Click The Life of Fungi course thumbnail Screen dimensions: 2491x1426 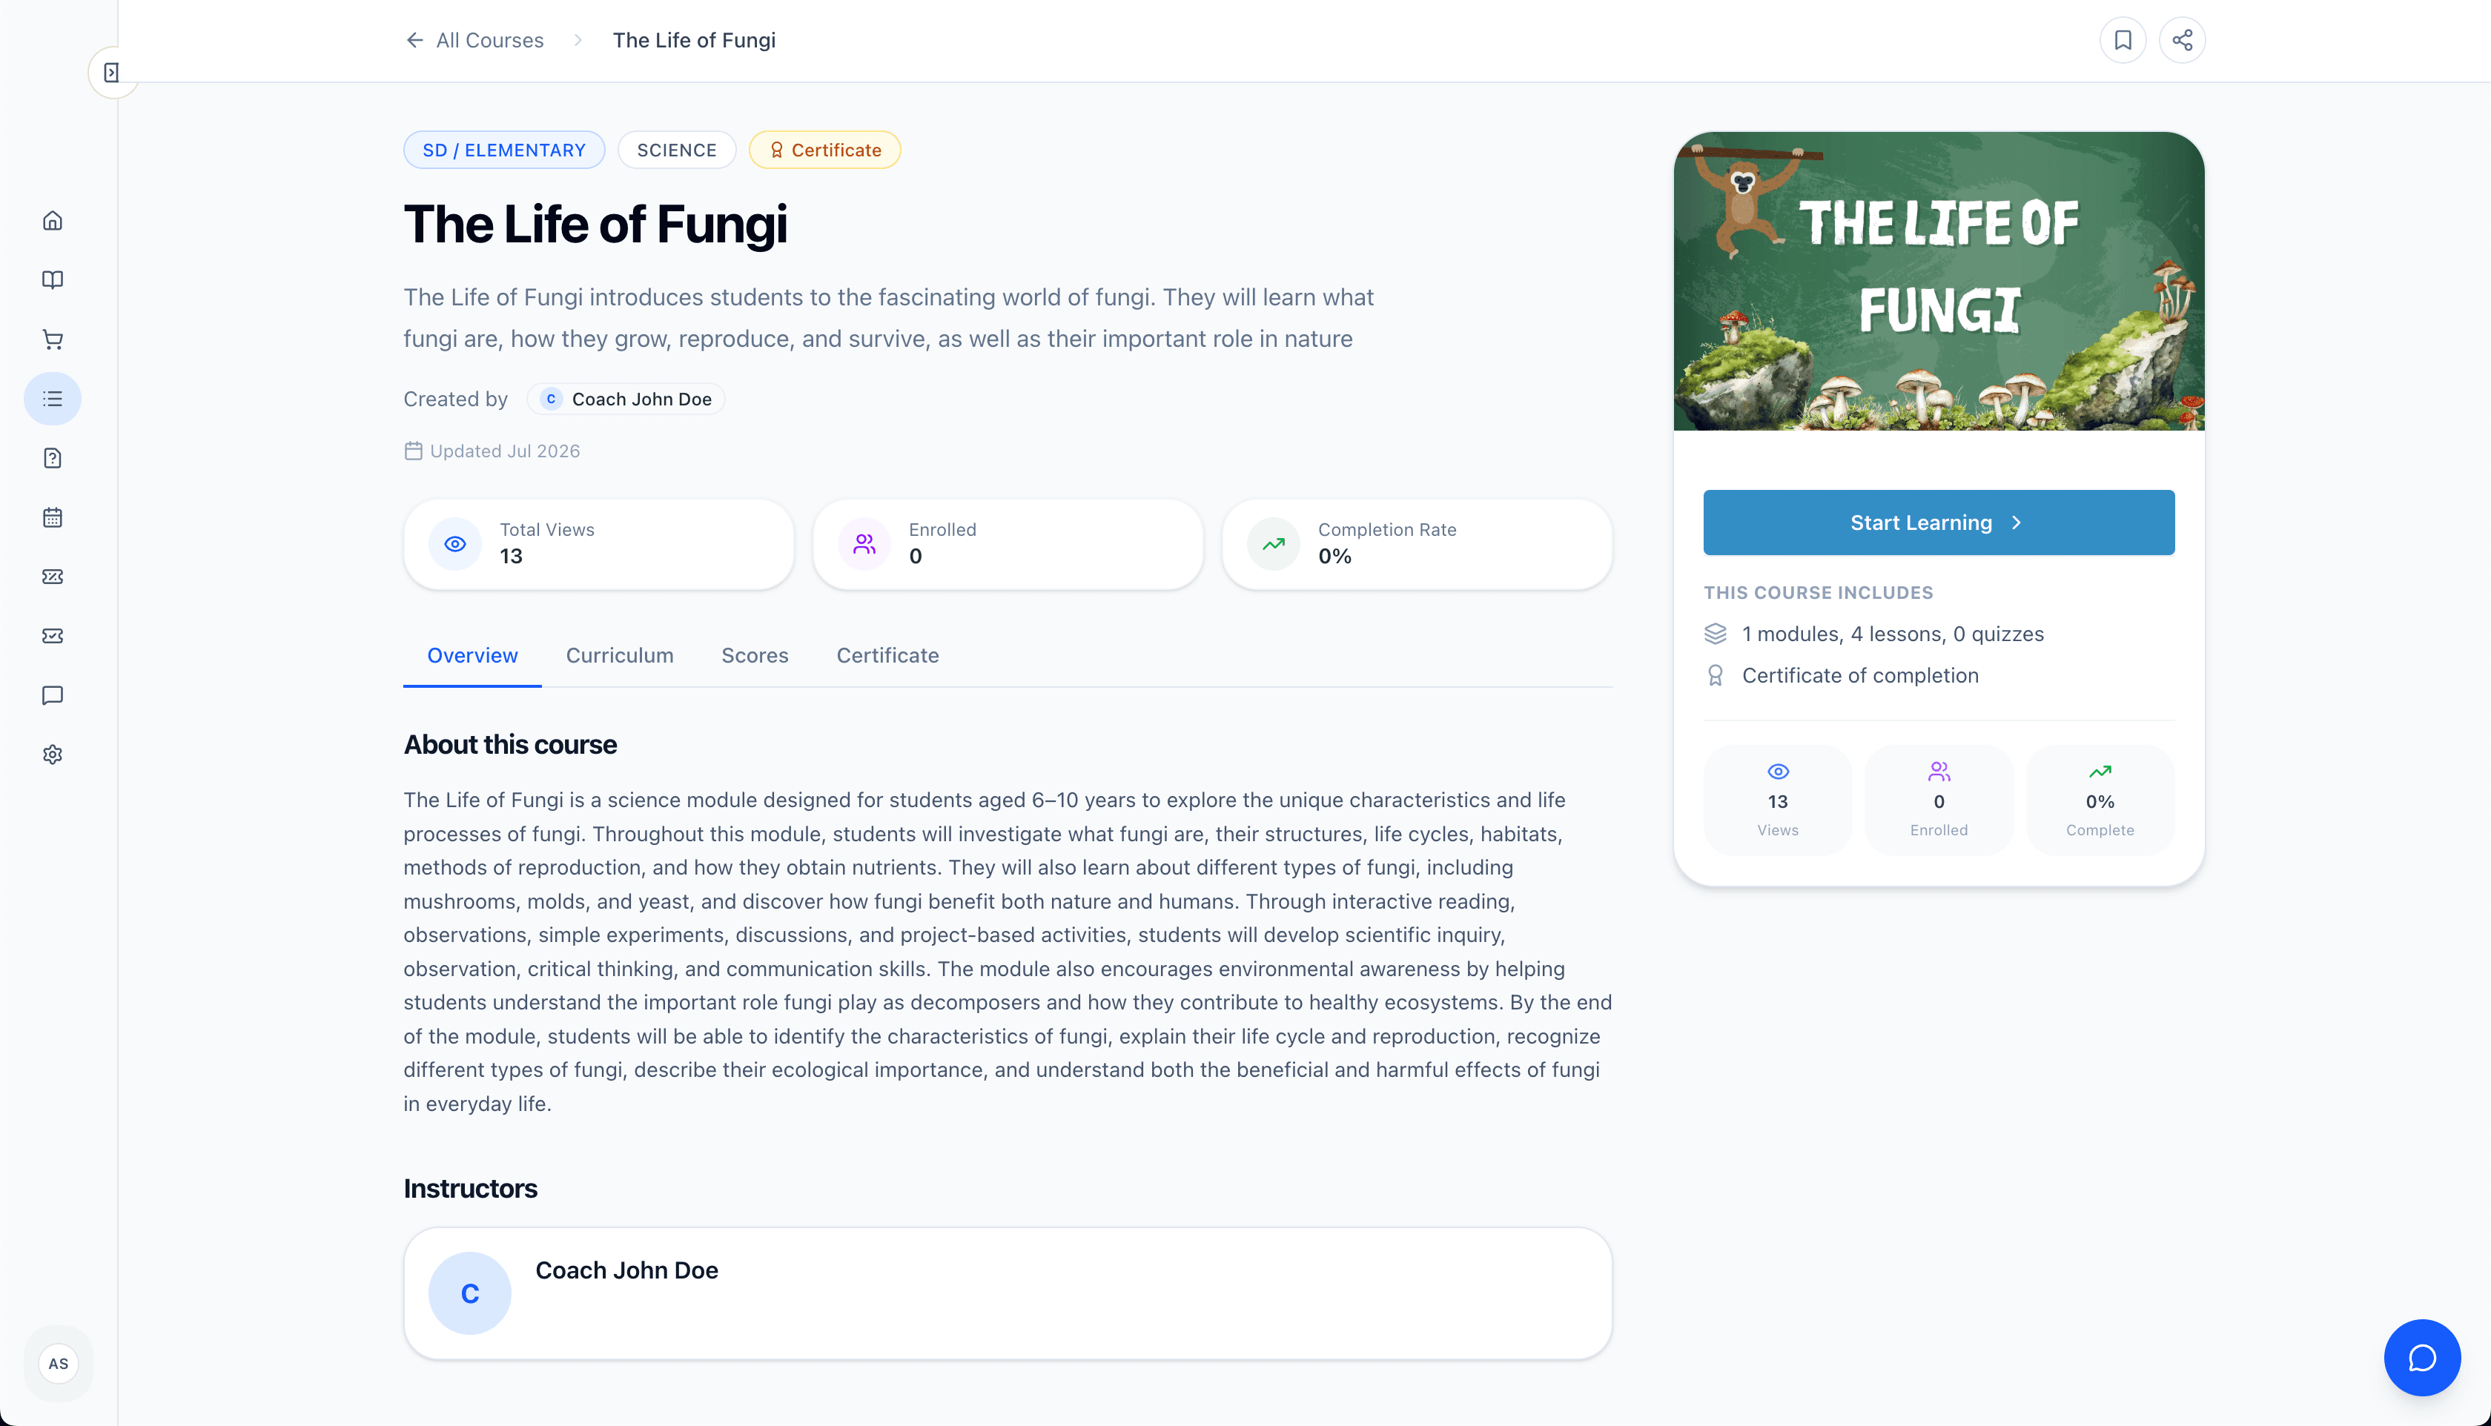coord(1939,281)
